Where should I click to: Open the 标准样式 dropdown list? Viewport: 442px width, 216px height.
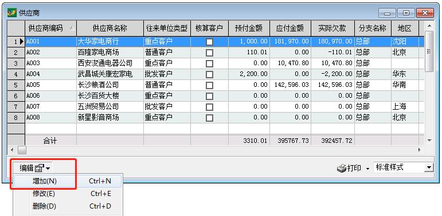pos(429,168)
